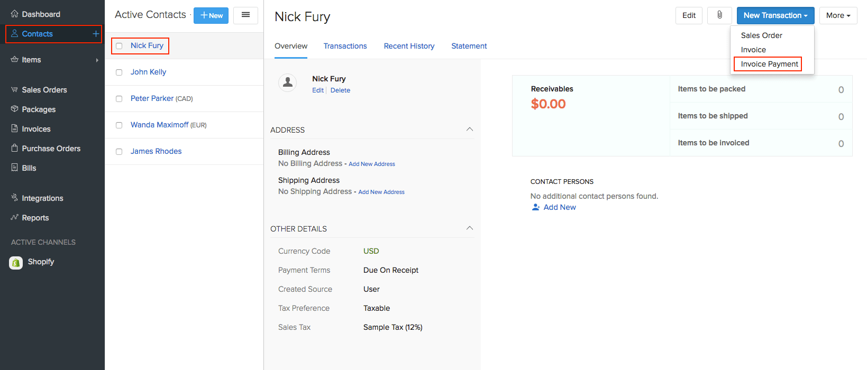Screen dimensions: 867x370
Task: Open the Peter Parker contact
Action: [x=152, y=98]
